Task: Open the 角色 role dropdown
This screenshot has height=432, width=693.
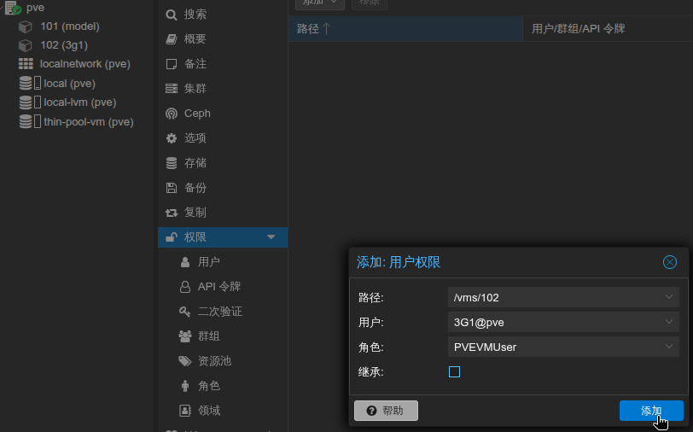Action: point(668,347)
